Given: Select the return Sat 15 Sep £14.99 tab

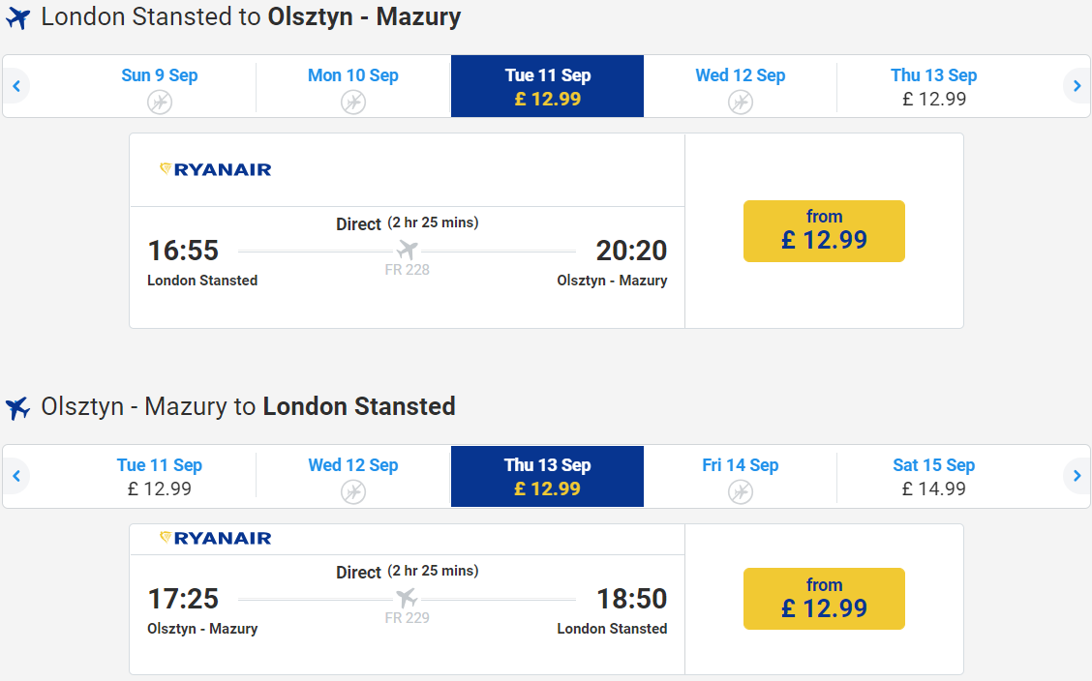Looking at the screenshot, I should point(934,477).
